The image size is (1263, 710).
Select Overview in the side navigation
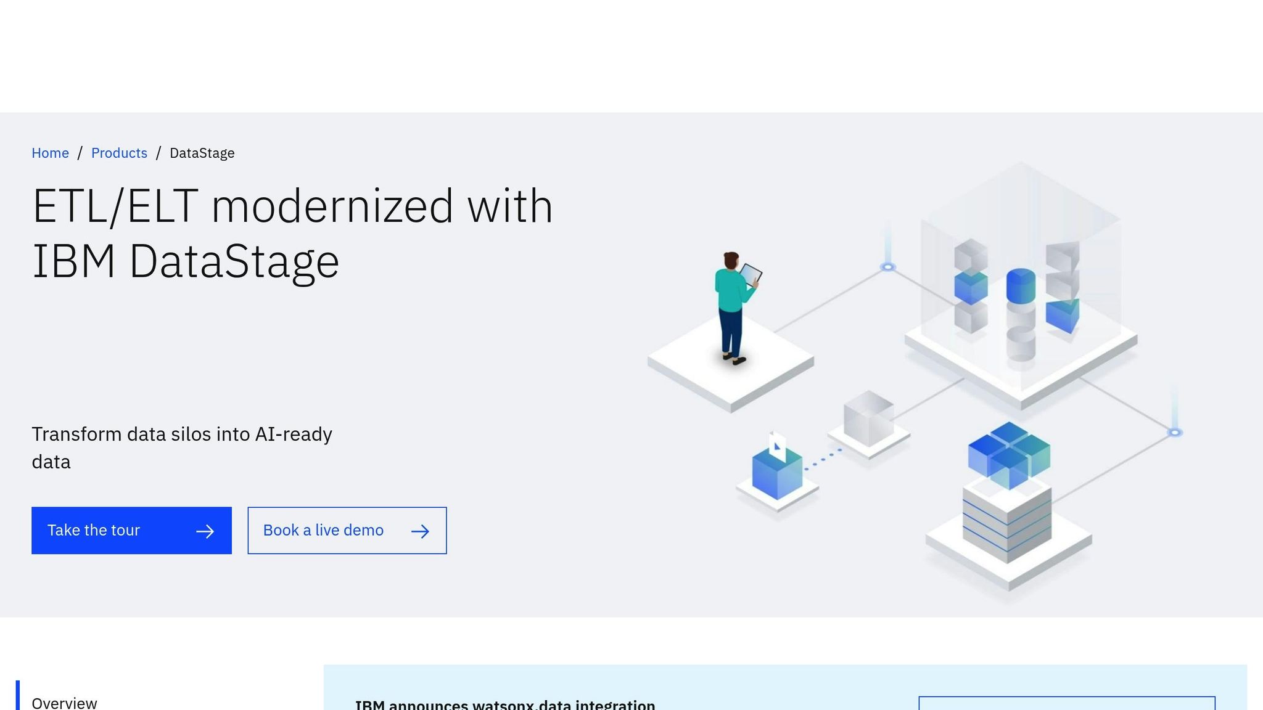tap(64, 702)
